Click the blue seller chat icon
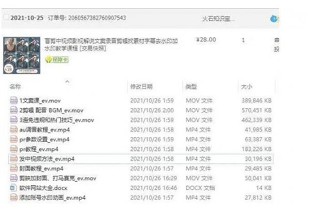This screenshot has width=310, height=207. tap(273, 19)
